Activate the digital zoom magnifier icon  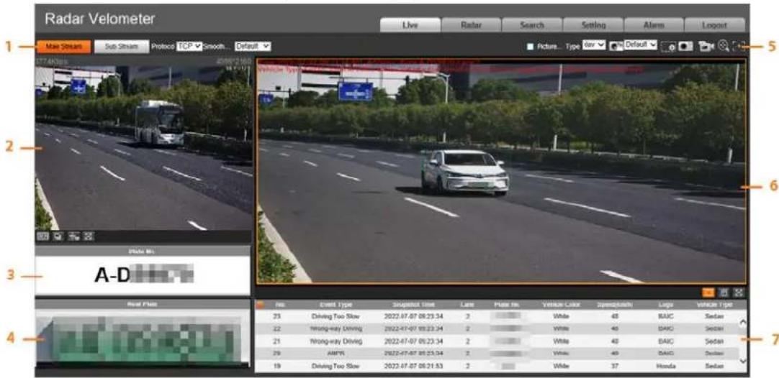pos(724,46)
